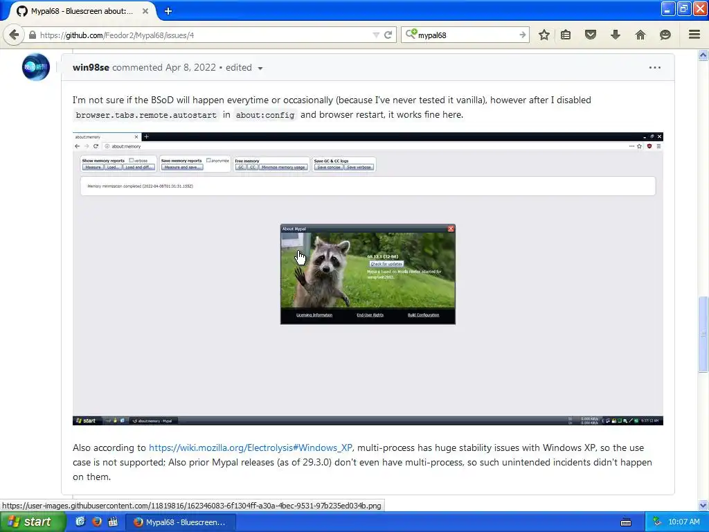This screenshot has height=532, width=709.
Task: Launch Firefox from quick launch
Action: (x=96, y=522)
